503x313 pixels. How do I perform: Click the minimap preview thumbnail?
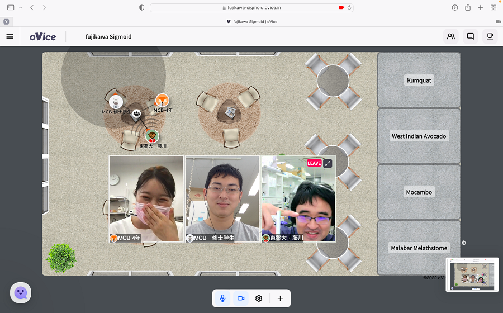472,274
